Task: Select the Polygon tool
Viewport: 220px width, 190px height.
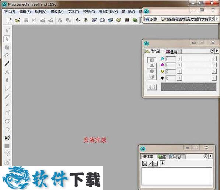Action: coord(7,121)
